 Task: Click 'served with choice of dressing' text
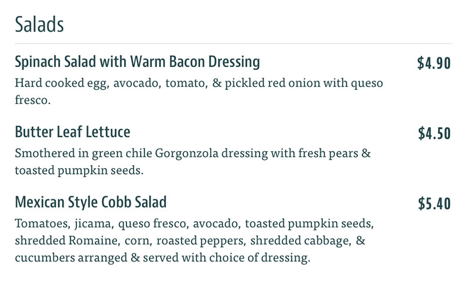(226, 257)
